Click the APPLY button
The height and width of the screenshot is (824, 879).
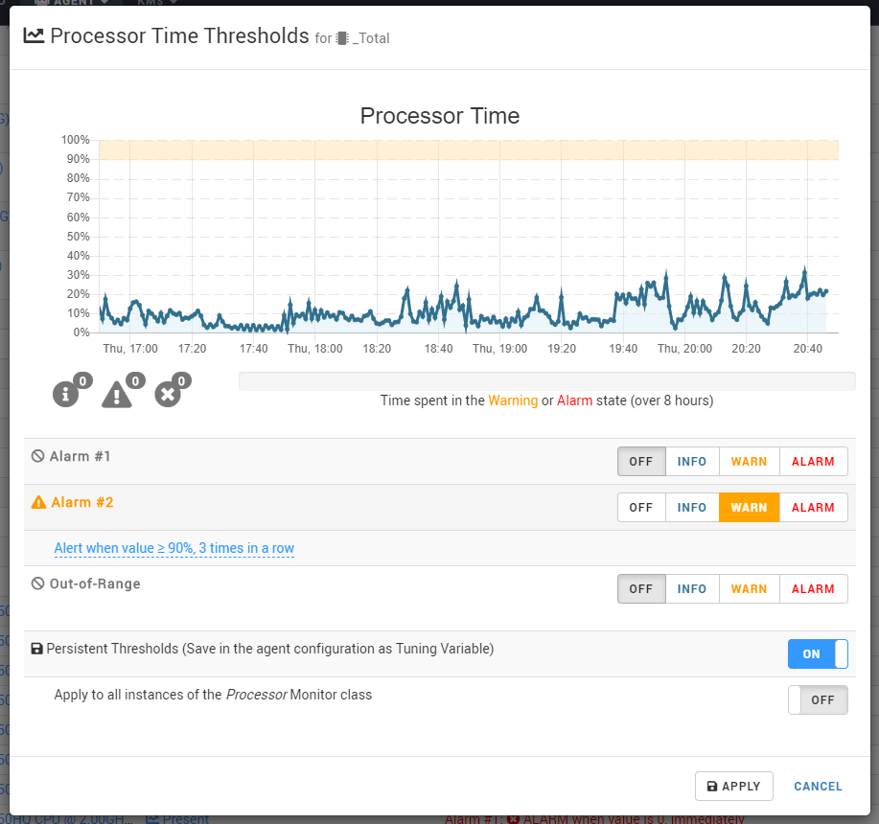734,786
